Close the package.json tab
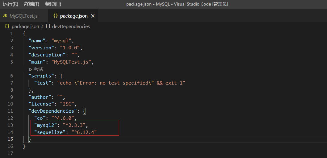 93,16
